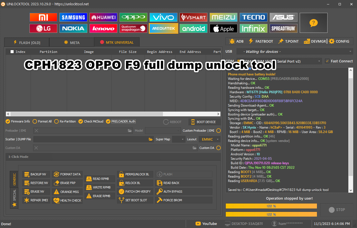Click the BOOT DEVICE button
The width and height of the screenshot is (357, 228).
pyautogui.click(x=204, y=122)
